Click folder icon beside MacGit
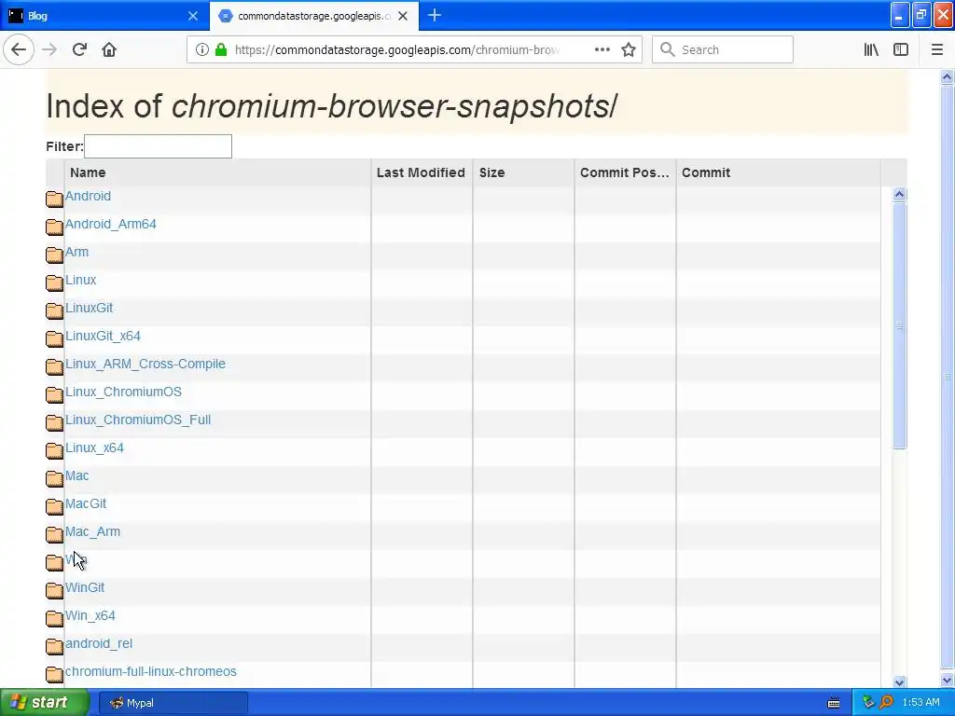955x716 pixels. click(x=54, y=506)
